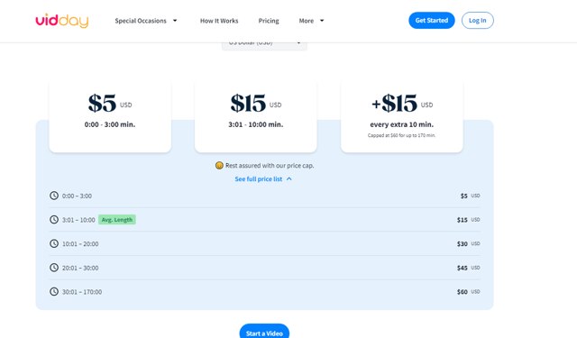This screenshot has width=577, height=338.
Task: Click the 30:01 – 170:00 row label
Action: coord(82,292)
